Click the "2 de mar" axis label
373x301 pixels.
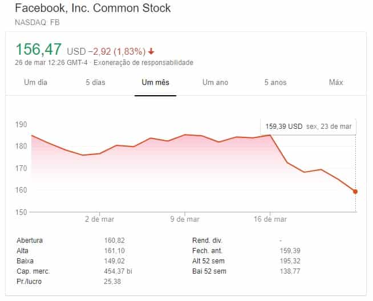point(100,219)
